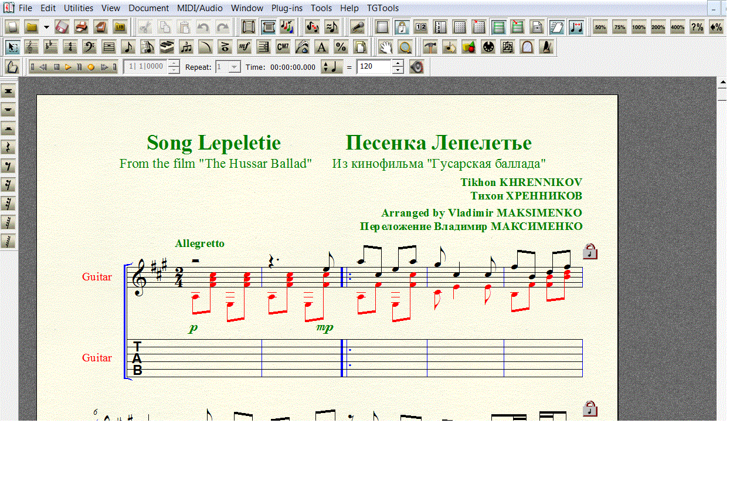Set zoom to 200% button

[x=658, y=27]
